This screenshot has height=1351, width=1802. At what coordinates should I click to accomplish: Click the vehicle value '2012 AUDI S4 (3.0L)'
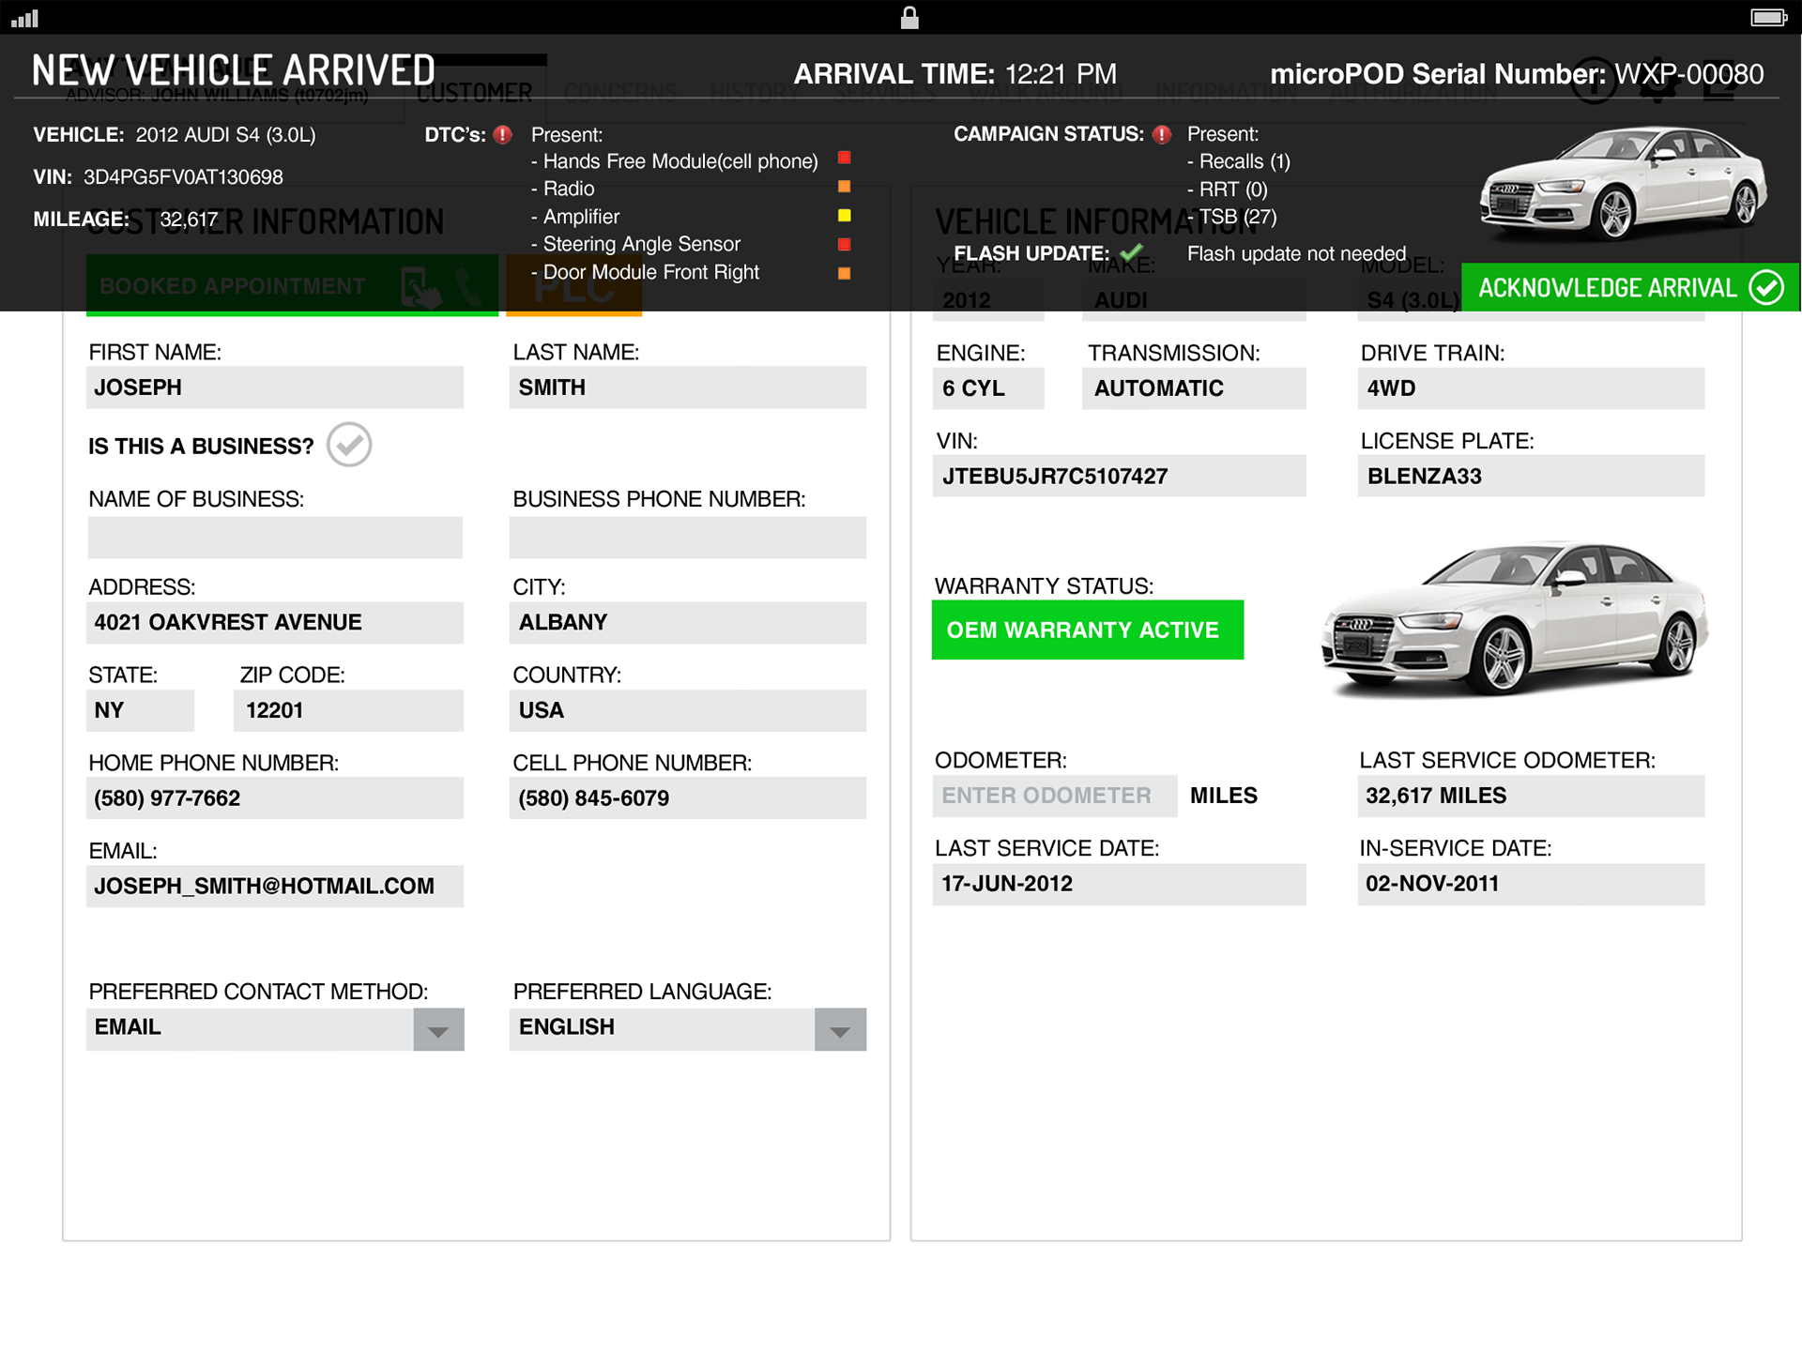tap(226, 135)
